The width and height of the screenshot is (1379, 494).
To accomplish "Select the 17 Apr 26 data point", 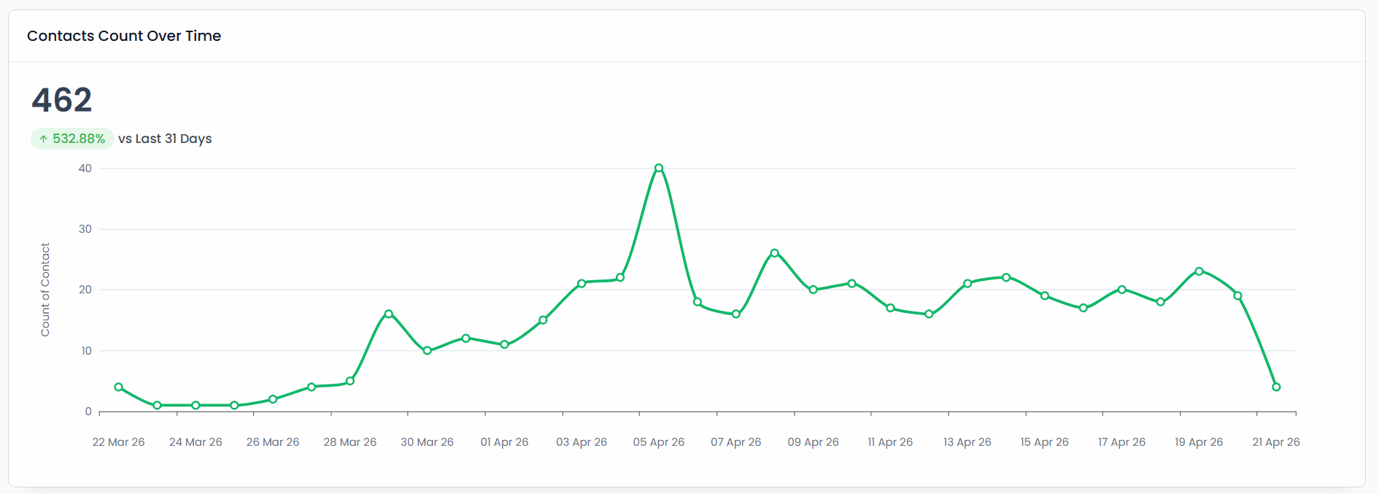I will 1121,290.
